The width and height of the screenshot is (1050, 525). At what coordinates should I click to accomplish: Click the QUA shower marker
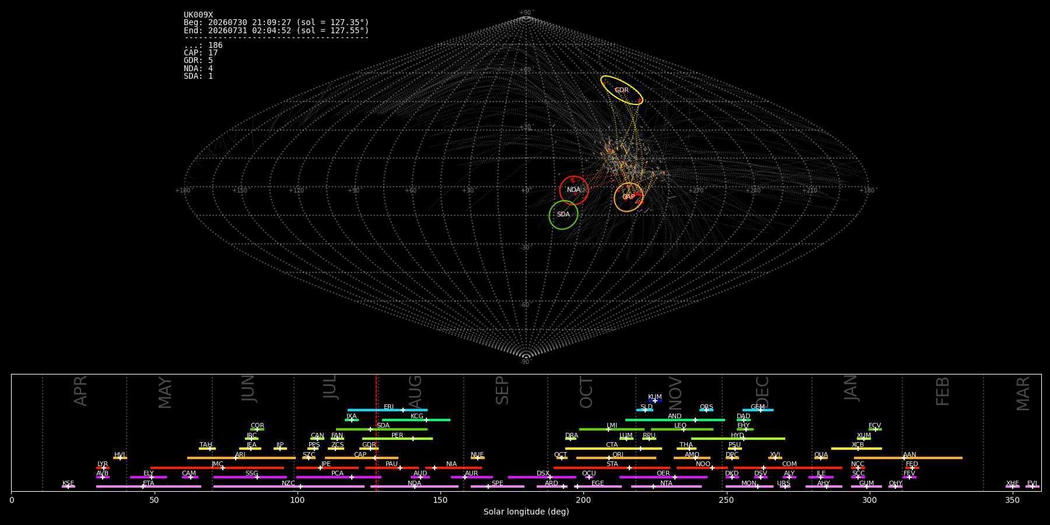pos(821,458)
